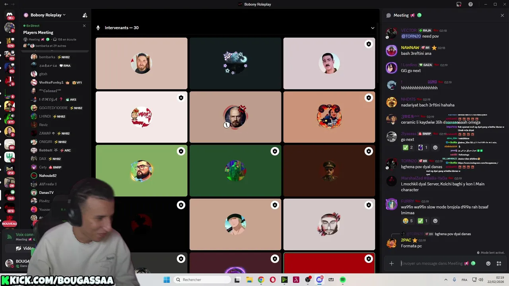The width and height of the screenshot is (509, 286).
Task: Show hidden system tray icons
Action: [446, 280]
